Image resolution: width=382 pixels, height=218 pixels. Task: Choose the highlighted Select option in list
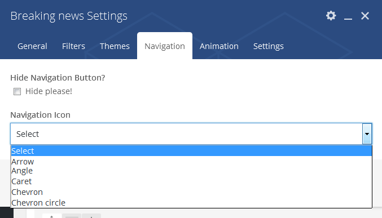191,151
